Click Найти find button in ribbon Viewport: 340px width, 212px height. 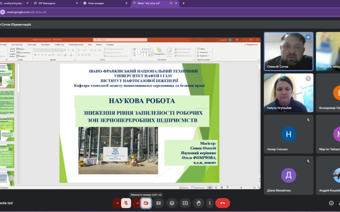[x=201, y=49]
